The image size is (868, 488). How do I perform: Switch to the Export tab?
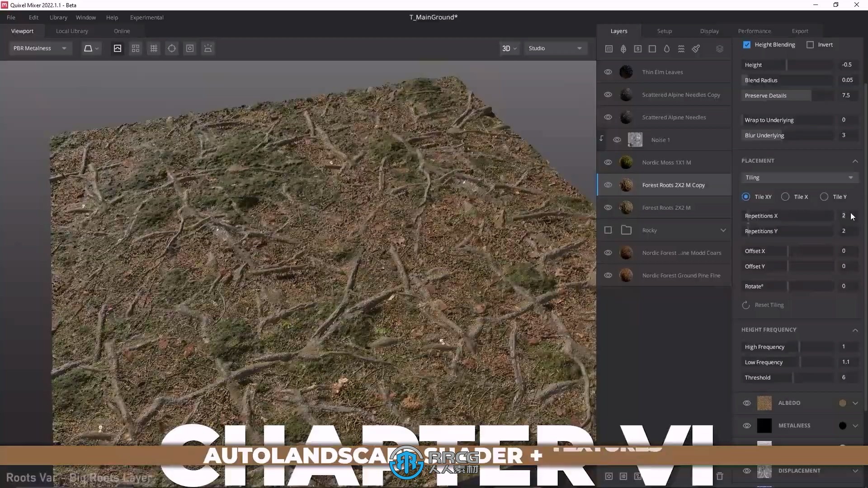click(x=800, y=31)
